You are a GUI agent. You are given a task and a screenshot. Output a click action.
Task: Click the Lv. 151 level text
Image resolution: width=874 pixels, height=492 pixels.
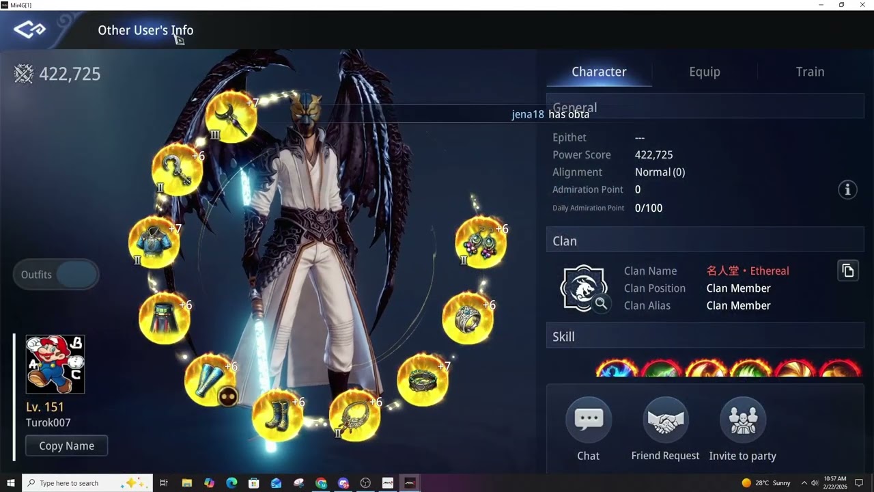(x=45, y=407)
